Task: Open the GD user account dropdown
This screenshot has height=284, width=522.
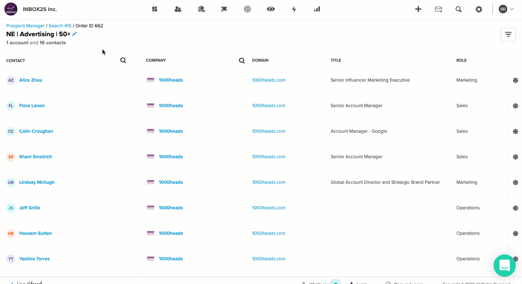Action: [506, 9]
